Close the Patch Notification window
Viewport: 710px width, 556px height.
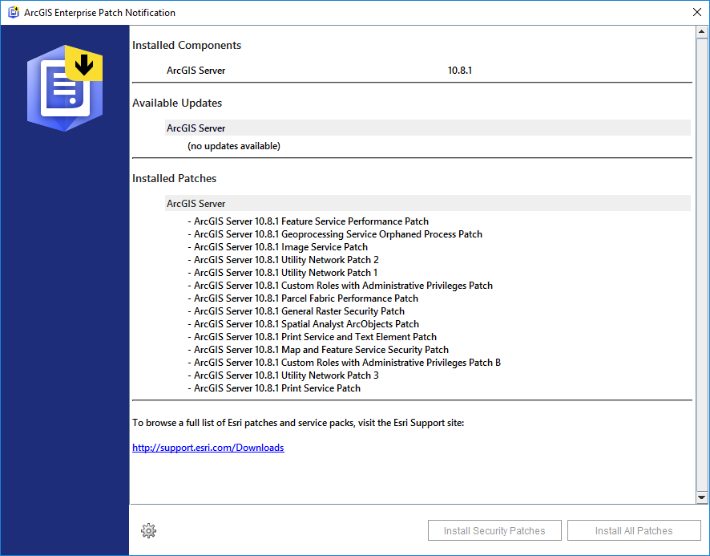(x=697, y=12)
